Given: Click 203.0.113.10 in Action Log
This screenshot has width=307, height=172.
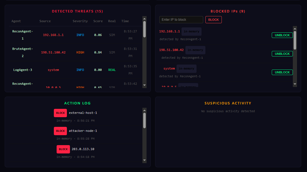Looking at the screenshot, I should [83, 149].
